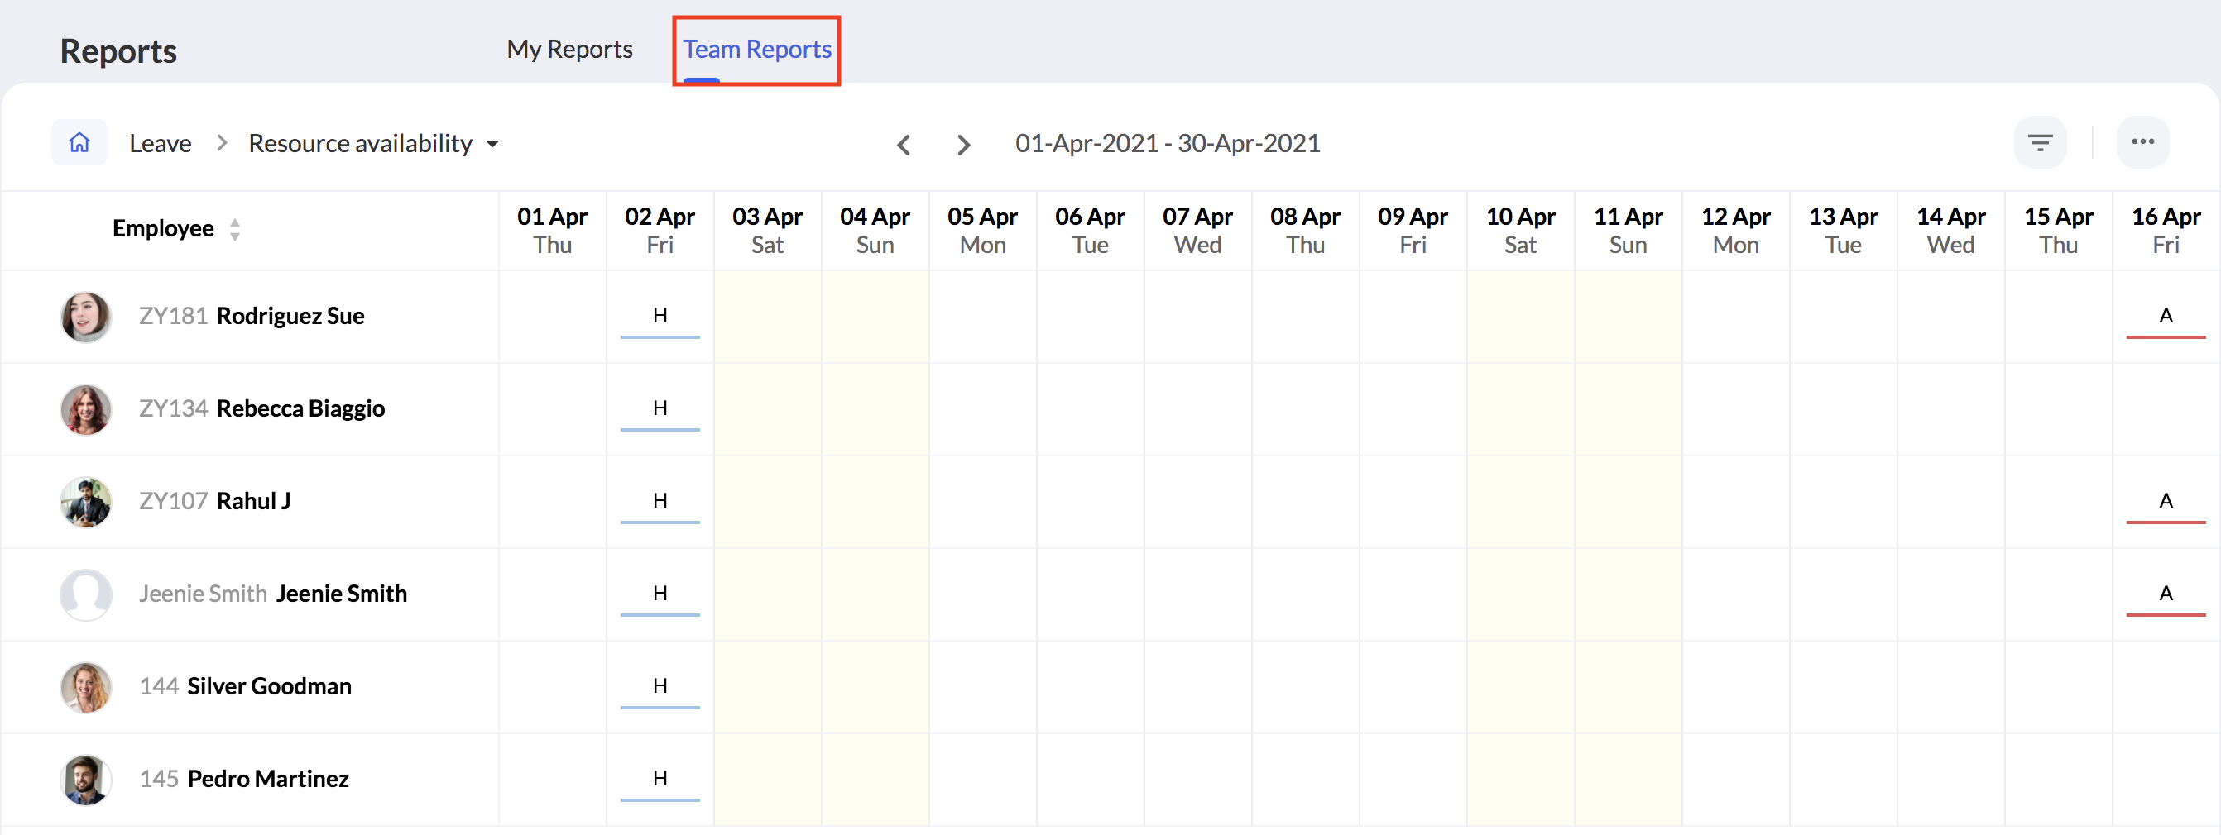The width and height of the screenshot is (2221, 835).
Task: Click employee ID ZY107
Action: point(173,501)
